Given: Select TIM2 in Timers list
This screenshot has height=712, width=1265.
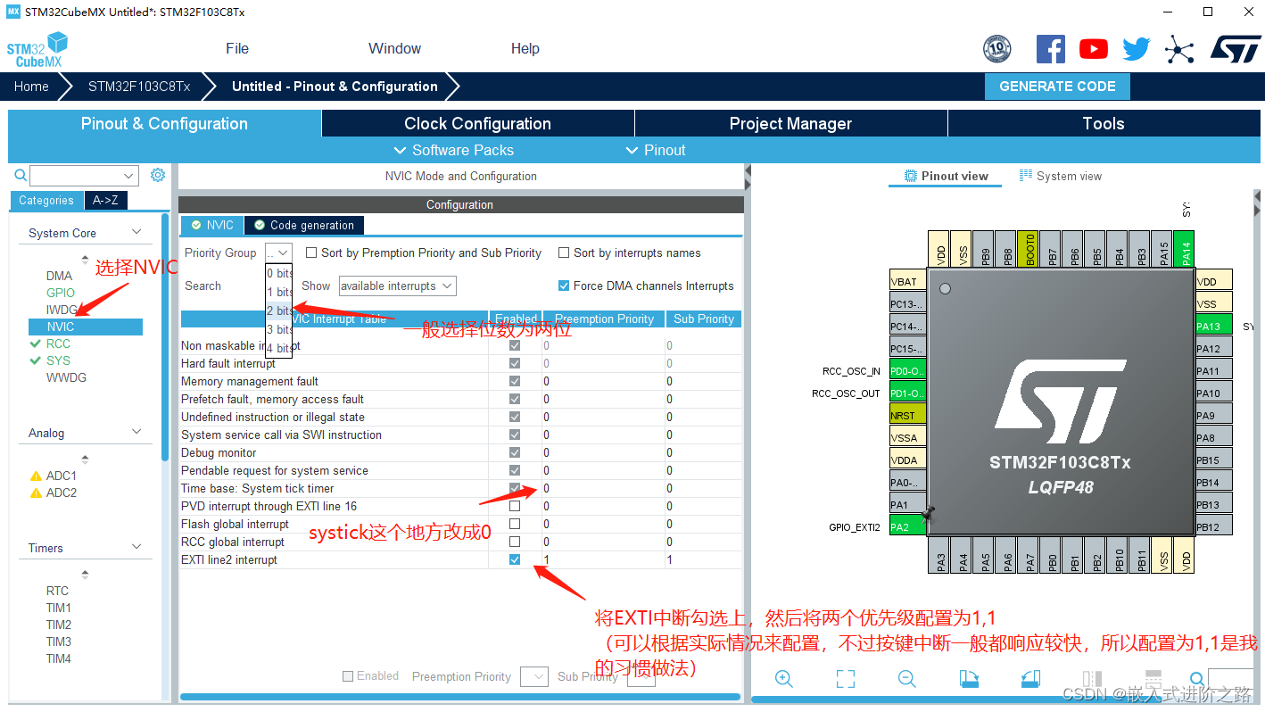Looking at the screenshot, I should [59, 625].
